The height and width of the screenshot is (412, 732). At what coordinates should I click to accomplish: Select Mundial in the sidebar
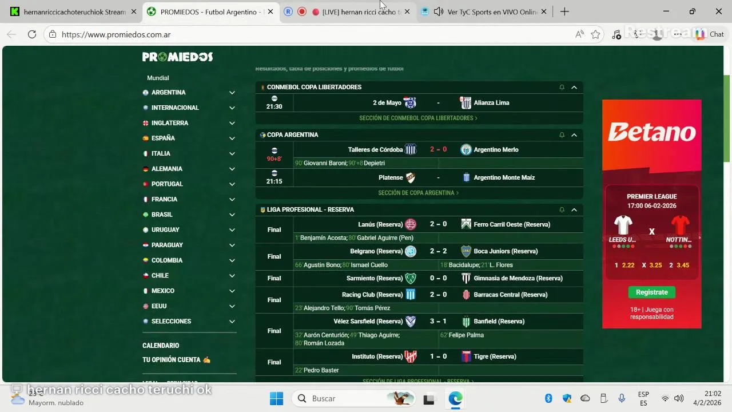pos(158,78)
